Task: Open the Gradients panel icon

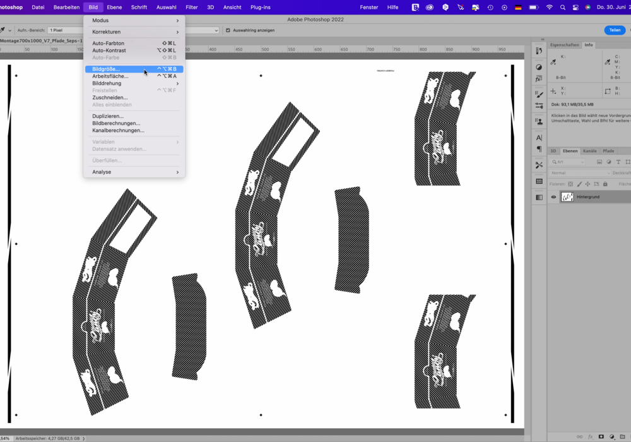Action: tap(539, 197)
